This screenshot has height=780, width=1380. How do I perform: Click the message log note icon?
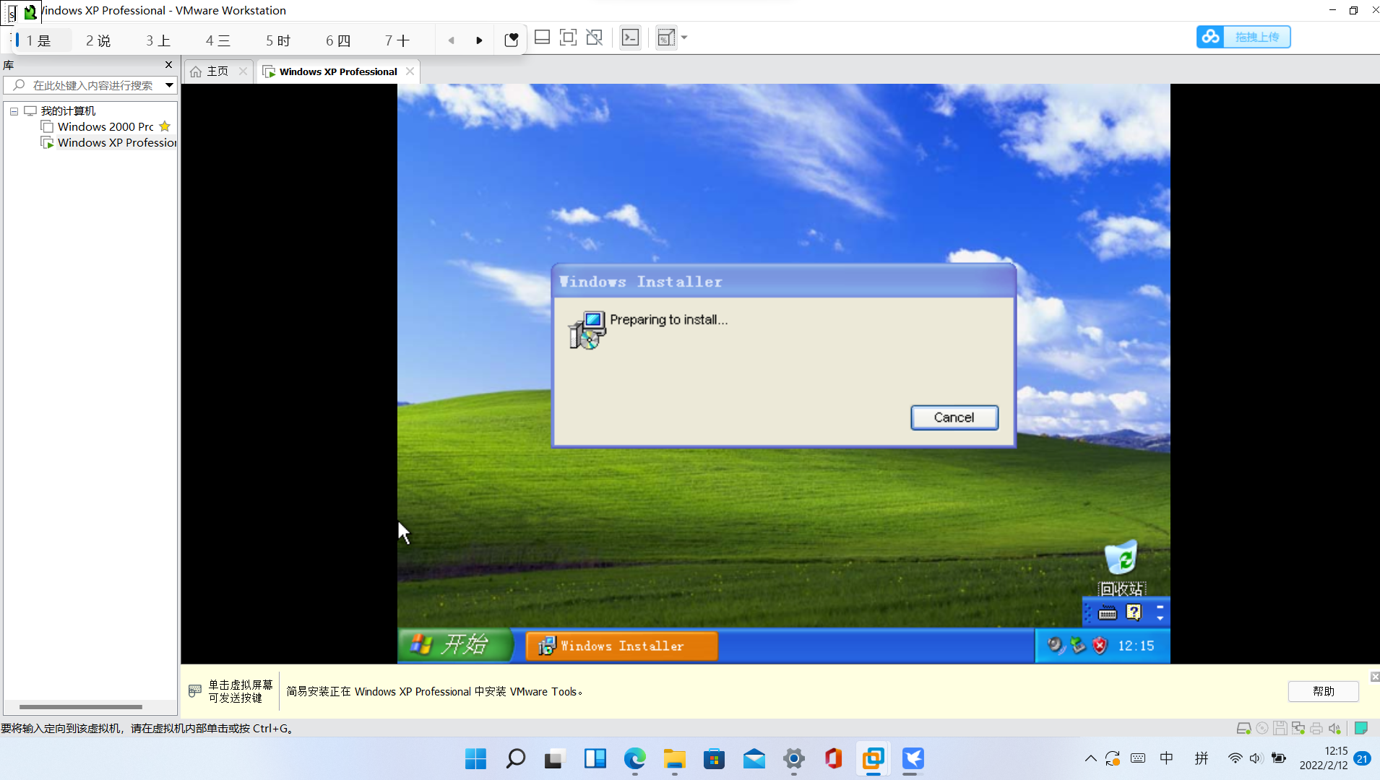(x=1361, y=728)
